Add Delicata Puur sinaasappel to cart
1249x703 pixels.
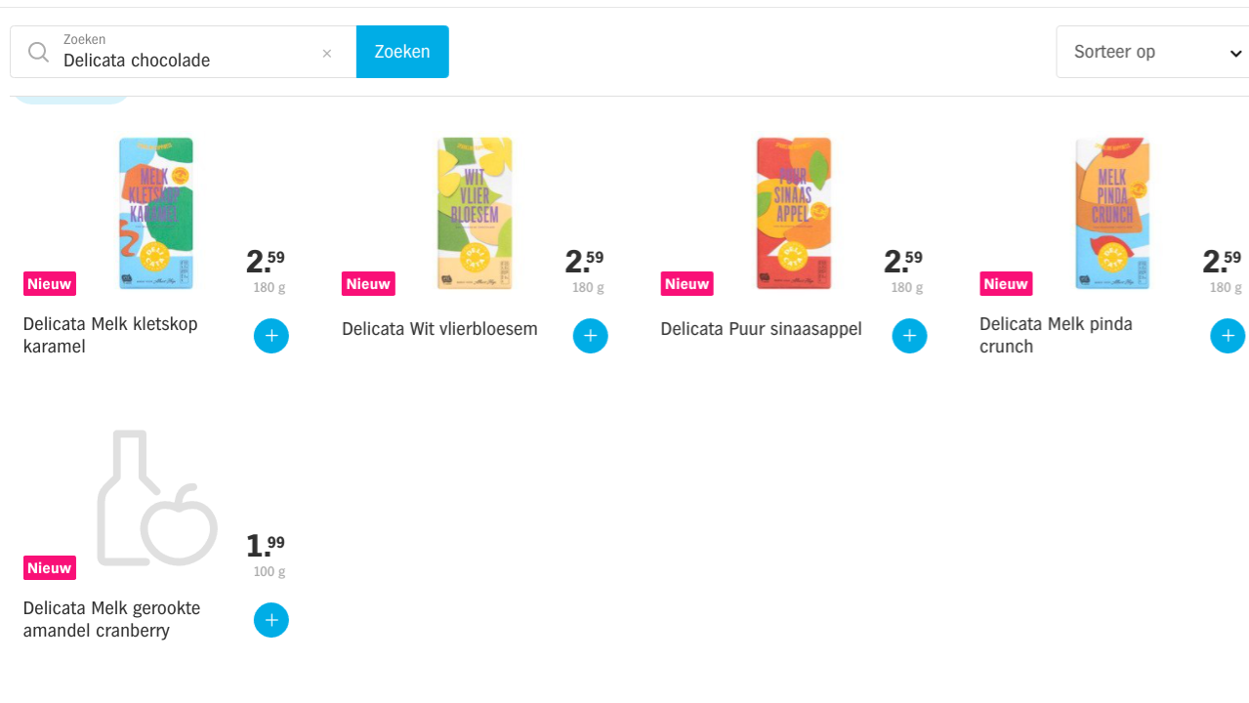[x=909, y=336]
